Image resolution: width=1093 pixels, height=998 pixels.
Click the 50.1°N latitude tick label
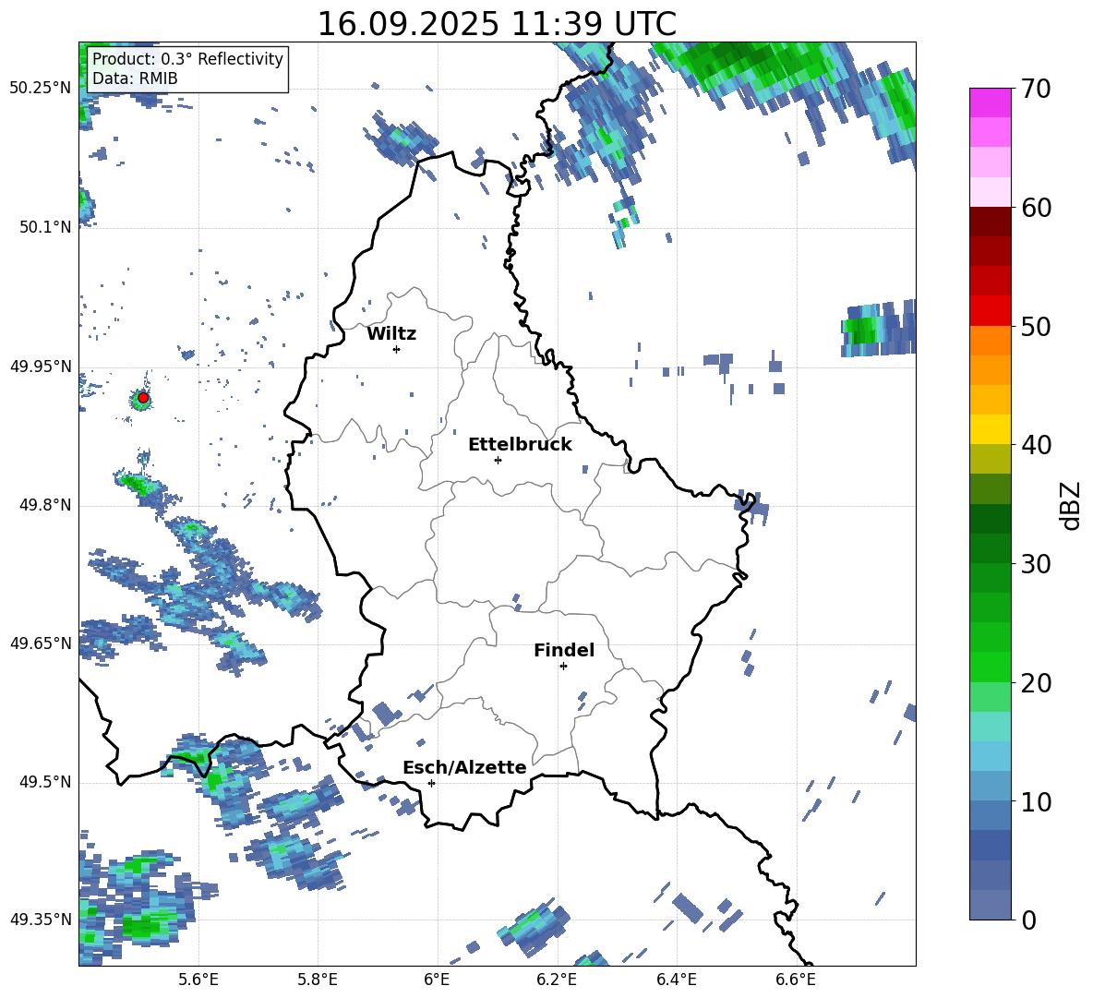pyautogui.click(x=45, y=227)
